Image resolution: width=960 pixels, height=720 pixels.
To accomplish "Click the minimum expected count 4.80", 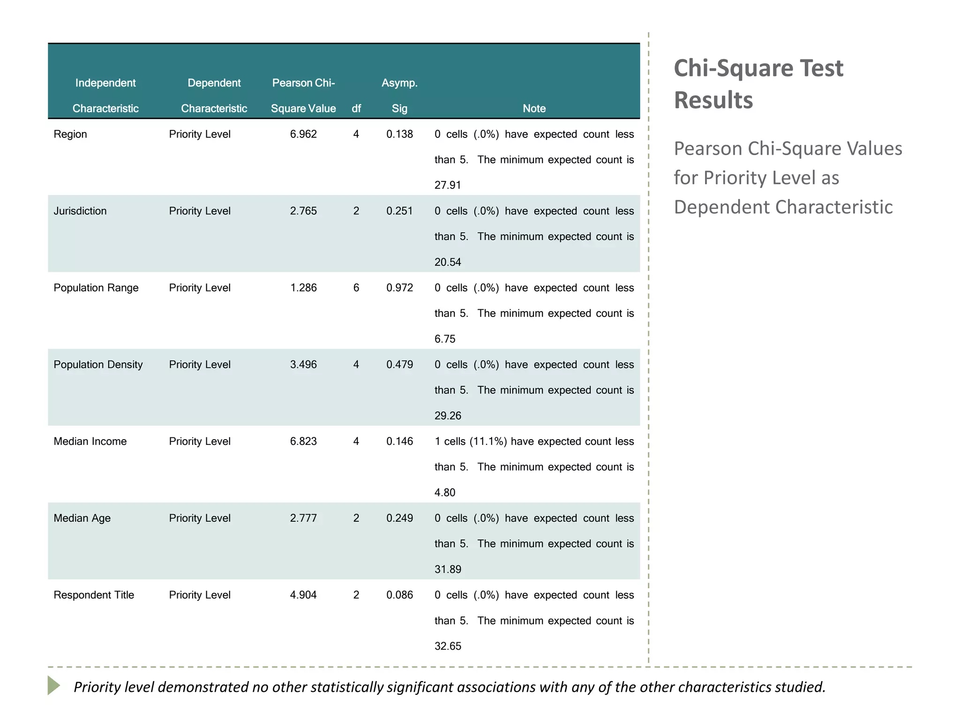I will pyautogui.click(x=445, y=493).
